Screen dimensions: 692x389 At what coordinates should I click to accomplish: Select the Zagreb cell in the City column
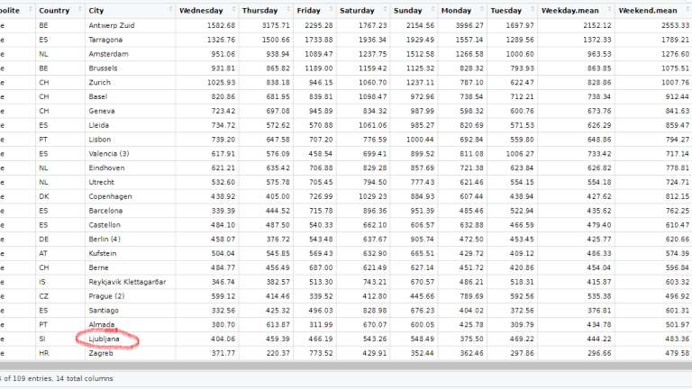pyautogui.click(x=101, y=353)
